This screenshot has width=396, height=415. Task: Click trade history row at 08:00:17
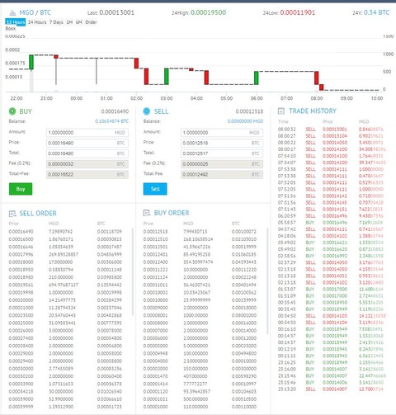(332, 149)
